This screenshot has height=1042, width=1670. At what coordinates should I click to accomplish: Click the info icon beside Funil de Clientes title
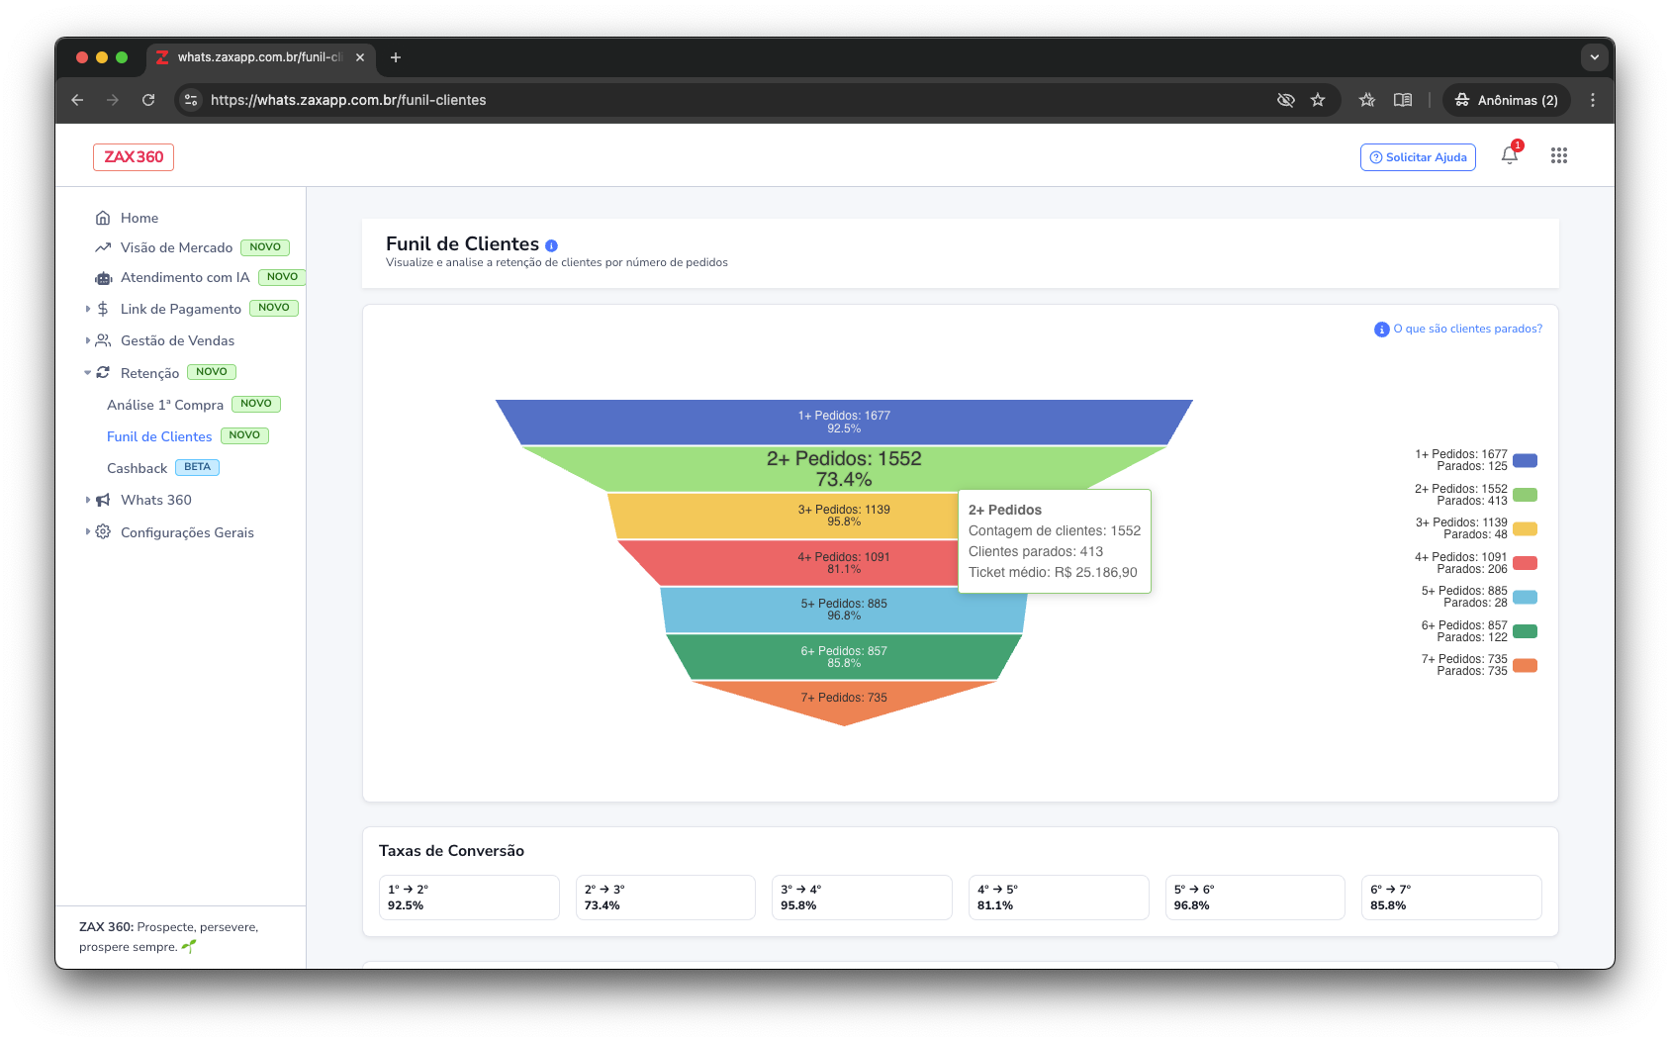tap(551, 245)
